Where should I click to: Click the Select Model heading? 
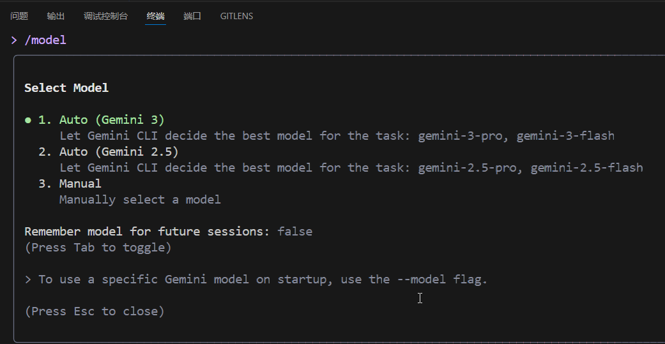pyautogui.click(x=66, y=88)
